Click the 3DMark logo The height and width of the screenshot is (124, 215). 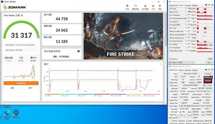[x=14, y=7]
